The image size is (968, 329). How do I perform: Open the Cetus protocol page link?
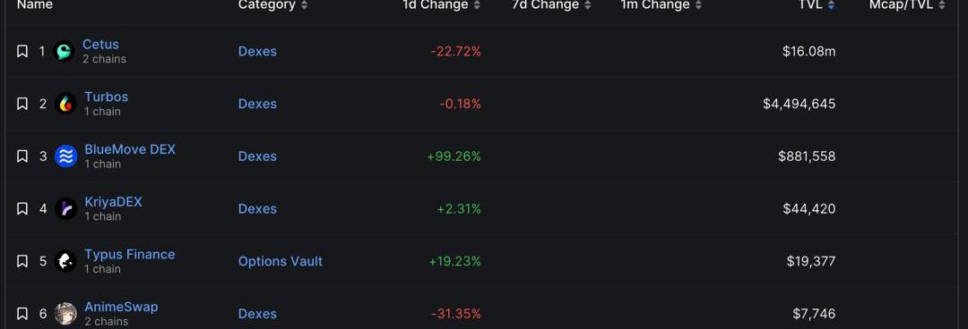point(100,45)
